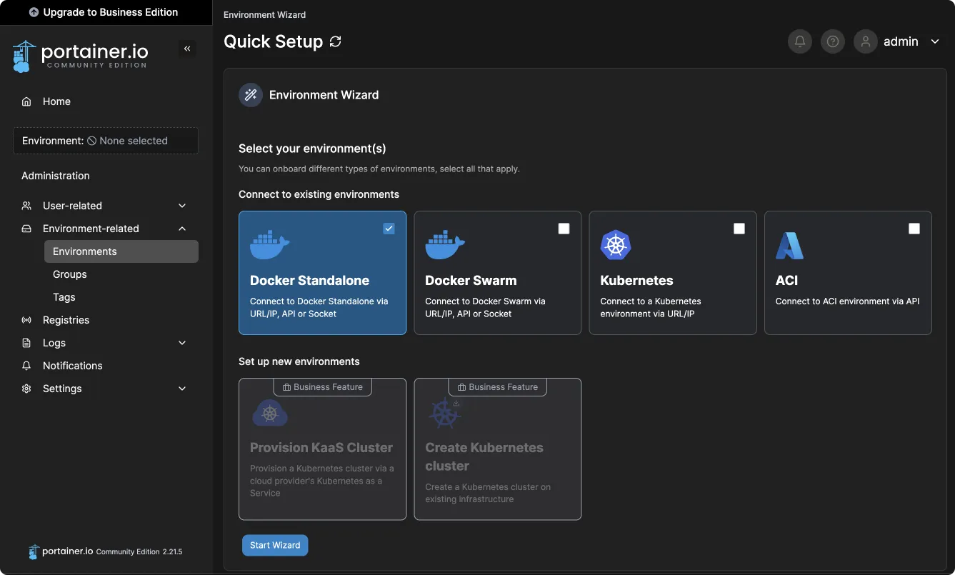955x575 pixels.
Task: Click the Notifications bell icon in sidebar
Action: click(x=26, y=366)
